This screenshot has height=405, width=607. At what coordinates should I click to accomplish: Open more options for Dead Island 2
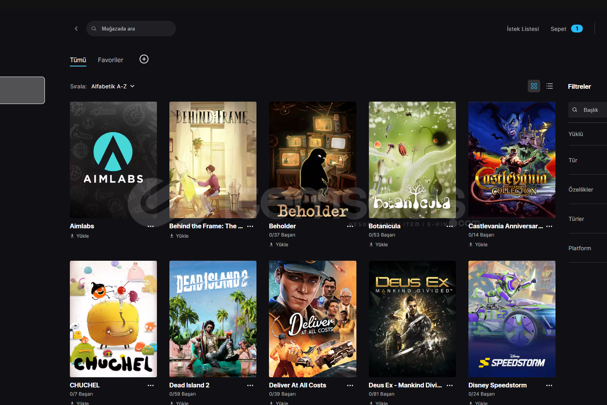click(250, 385)
